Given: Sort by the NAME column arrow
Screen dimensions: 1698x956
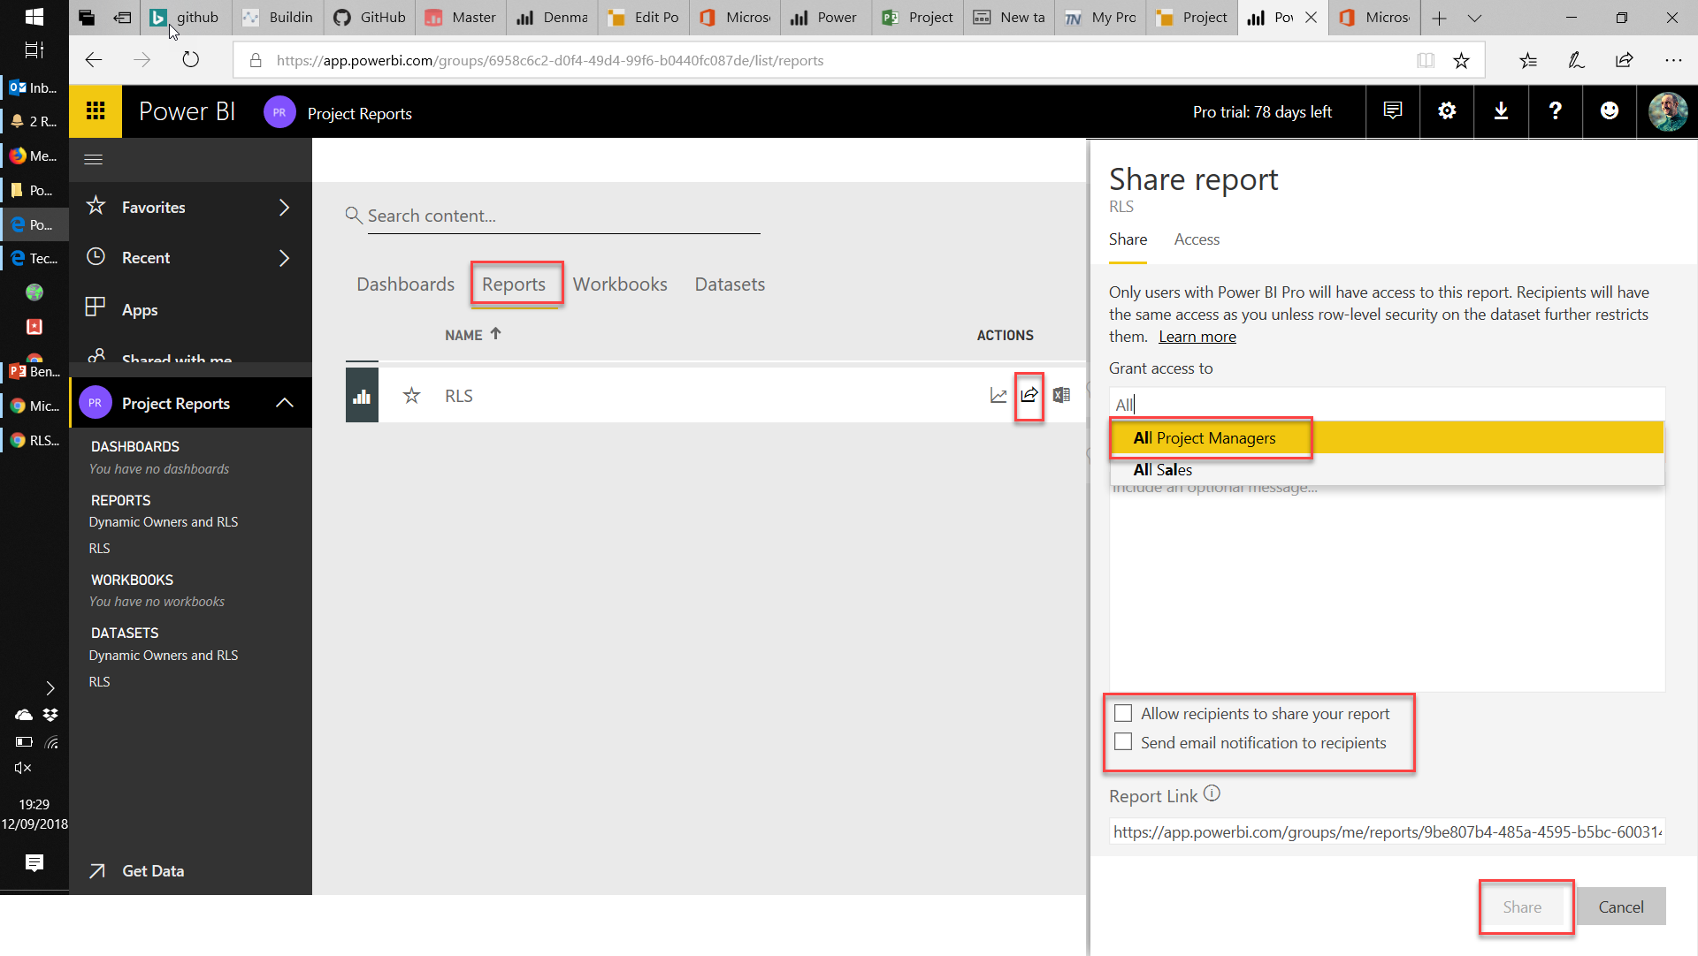Looking at the screenshot, I should point(495,334).
